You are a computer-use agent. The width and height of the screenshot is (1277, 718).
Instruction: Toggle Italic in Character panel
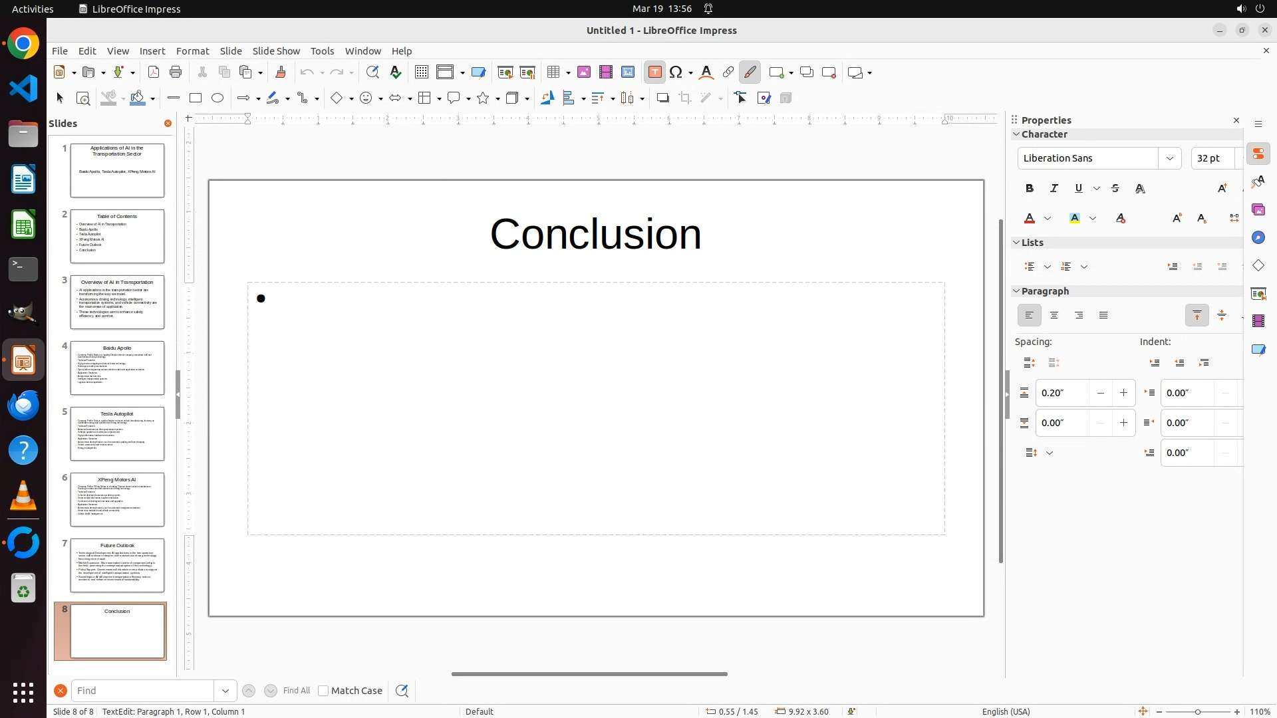coord(1054,189)
